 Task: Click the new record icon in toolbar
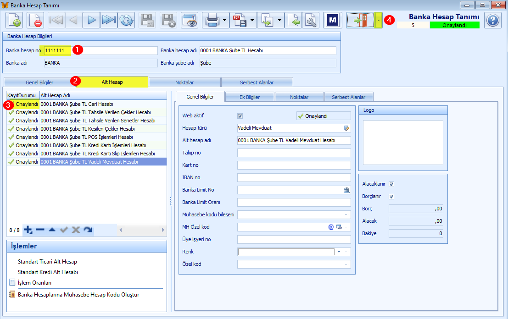(x=14, y=20)
